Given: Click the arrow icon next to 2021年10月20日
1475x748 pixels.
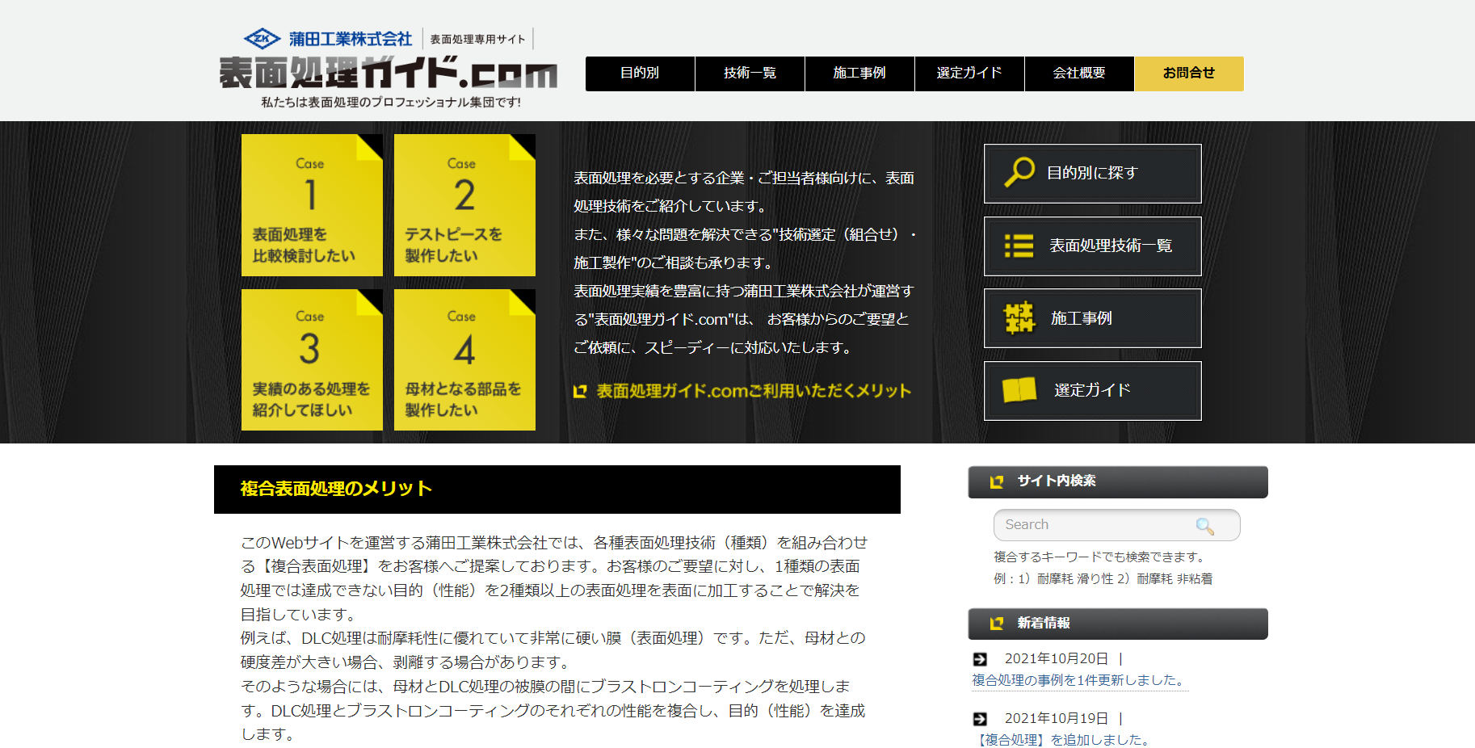Looking at the screenshot, I should [x=980, y=659].
